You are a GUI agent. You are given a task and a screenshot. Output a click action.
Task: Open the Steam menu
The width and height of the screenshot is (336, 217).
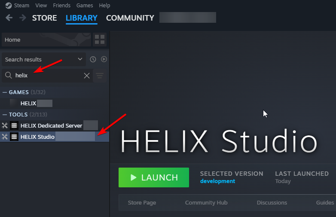21,5
